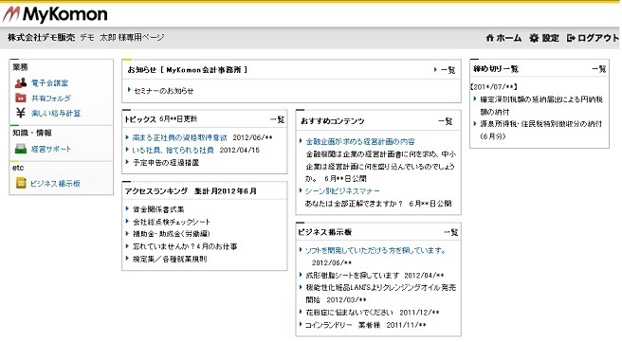Open 花粉症に悩まないでください post
The image size is (622, 342).
[x=349, y=313]
